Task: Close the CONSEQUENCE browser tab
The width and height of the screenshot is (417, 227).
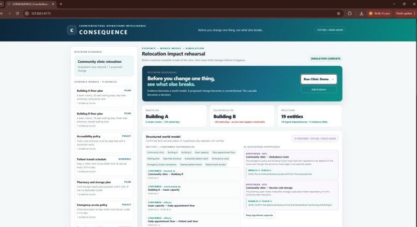Action: [x=53, y=4]
